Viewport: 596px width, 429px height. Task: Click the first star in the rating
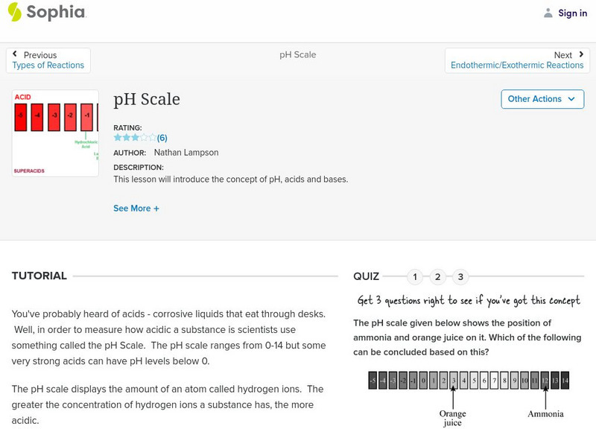(x=116, y=137)
